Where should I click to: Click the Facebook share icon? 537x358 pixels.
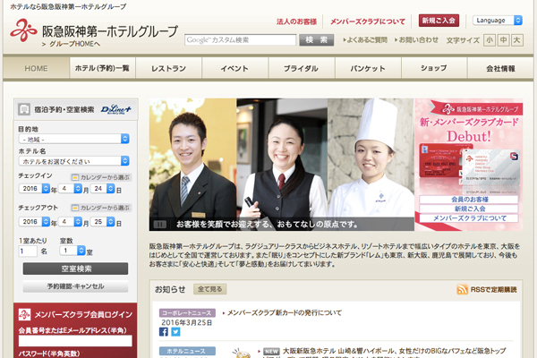click(164, 332)
